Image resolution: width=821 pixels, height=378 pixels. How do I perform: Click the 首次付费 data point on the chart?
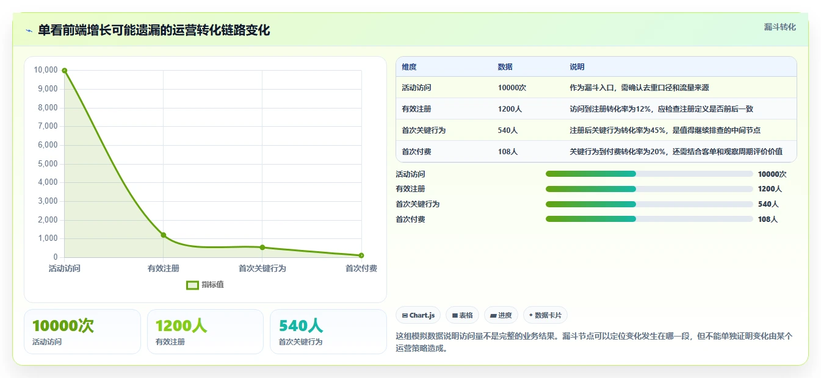pyautogui.click(x=361, y=255)
